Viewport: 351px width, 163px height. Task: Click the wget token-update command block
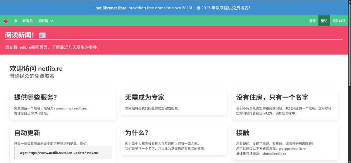point(63,152)
